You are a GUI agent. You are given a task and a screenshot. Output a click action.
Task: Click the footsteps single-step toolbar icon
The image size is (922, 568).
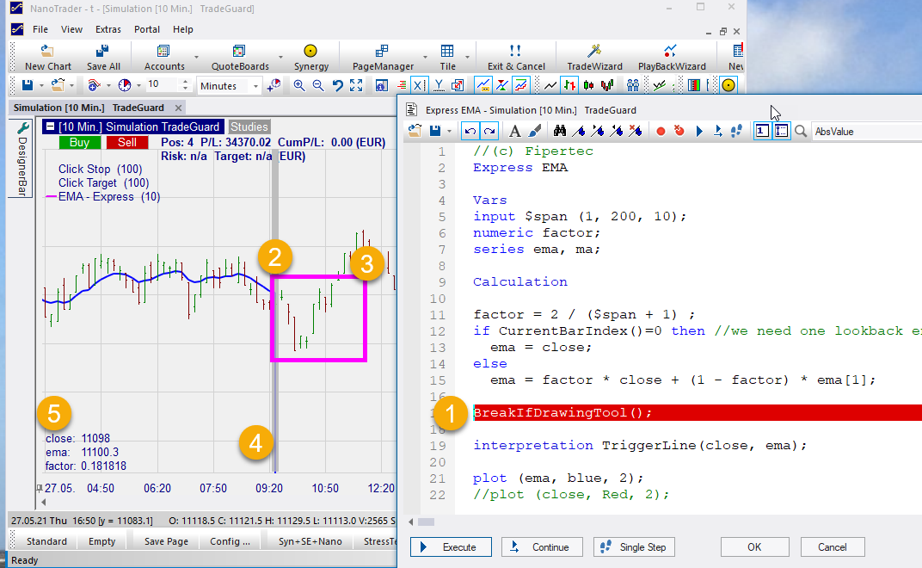736,131
